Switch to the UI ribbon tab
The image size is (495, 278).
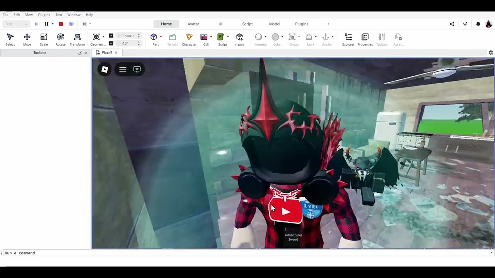220,24
